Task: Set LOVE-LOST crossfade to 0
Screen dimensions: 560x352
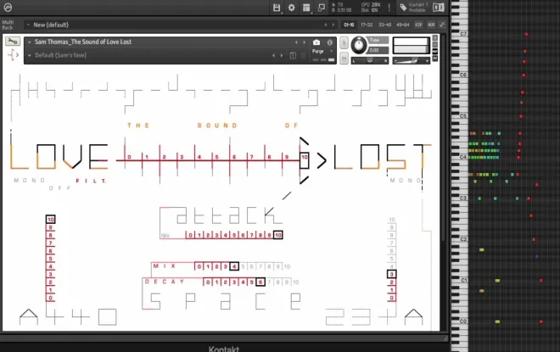Action: coord(129,157)
